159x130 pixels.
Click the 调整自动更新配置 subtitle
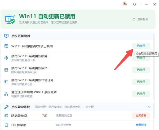pos(22,96)
